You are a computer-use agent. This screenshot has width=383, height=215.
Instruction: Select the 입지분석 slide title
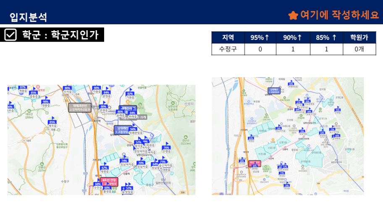28,17
